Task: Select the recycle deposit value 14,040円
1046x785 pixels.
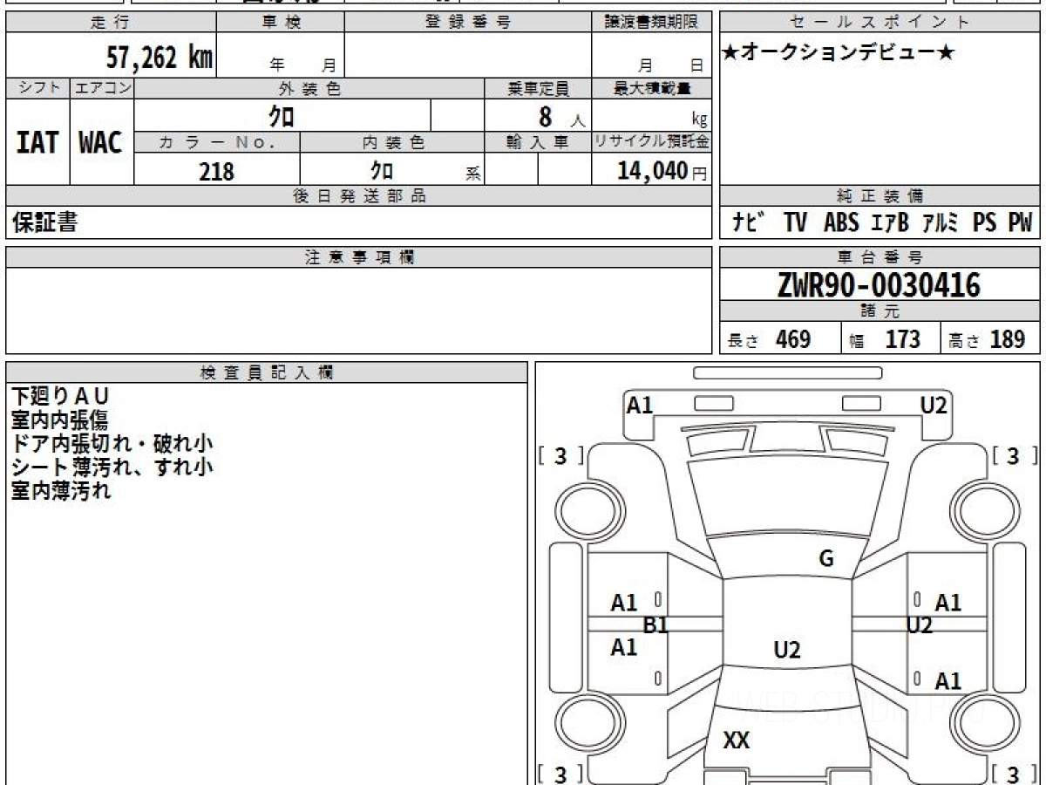Action: [x=662, y=171]
